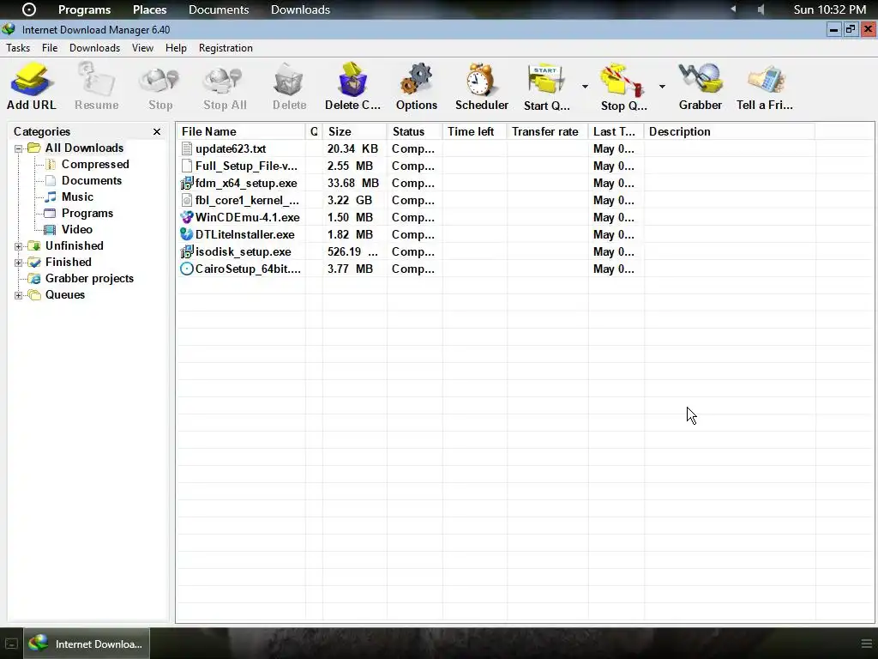This screenshot has height=659, width=878.
Task: Sort by Time left column header
Action: (474, 131)
